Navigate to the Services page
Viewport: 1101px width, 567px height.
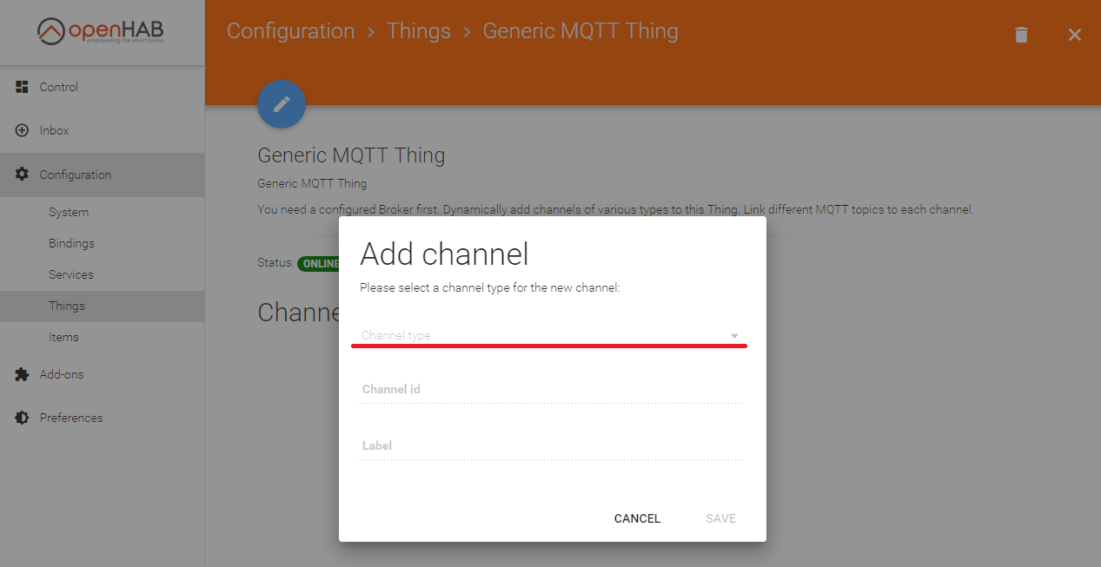pos(70,274)
